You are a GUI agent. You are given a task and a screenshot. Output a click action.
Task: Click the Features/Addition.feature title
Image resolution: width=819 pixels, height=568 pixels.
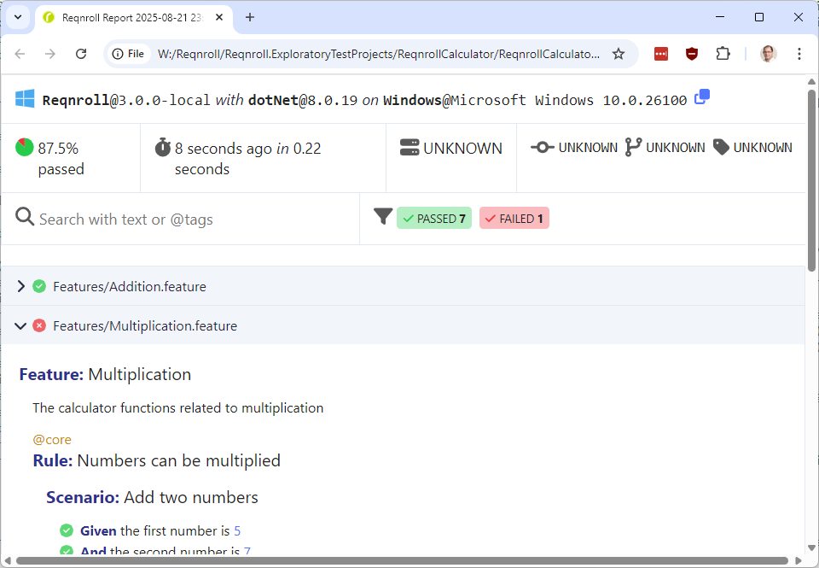[x=130, y=287]
